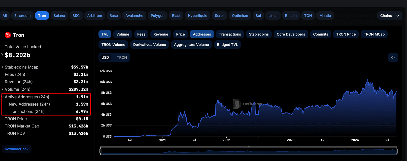
Task: Open the Chains dropdown
Action: [390, 16]
